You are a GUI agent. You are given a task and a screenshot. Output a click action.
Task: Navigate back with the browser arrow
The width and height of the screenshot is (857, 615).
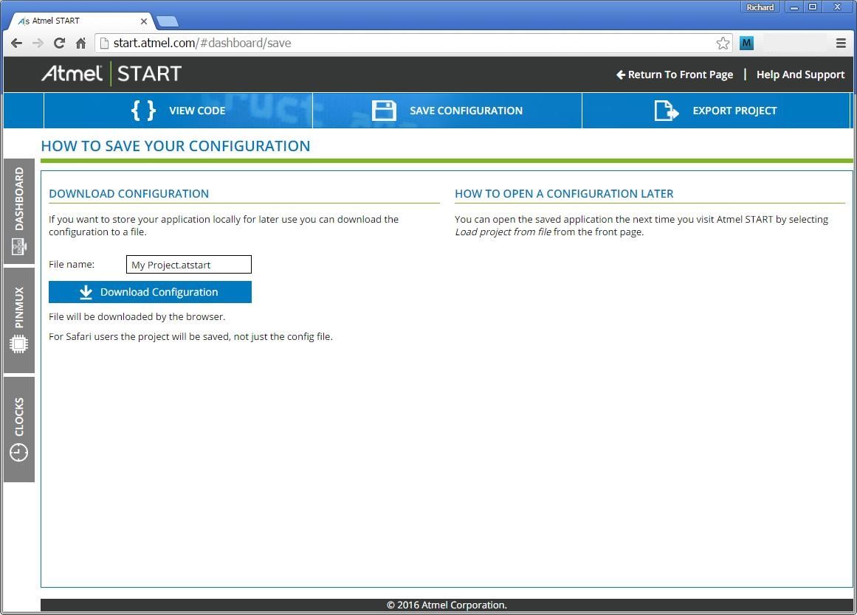pos(16,43)
